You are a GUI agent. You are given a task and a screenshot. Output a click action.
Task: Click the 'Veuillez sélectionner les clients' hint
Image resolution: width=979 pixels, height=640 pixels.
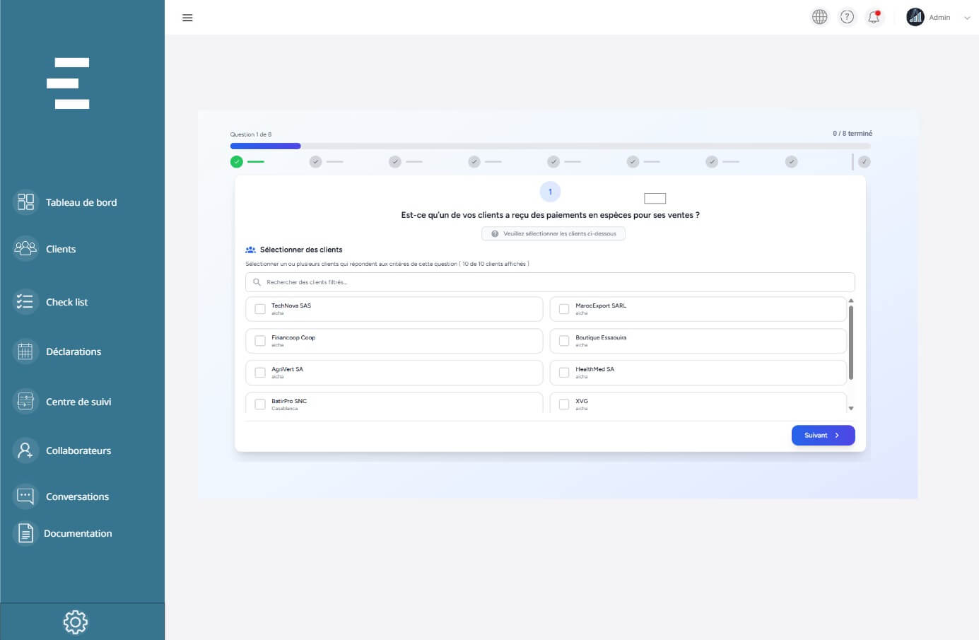coord(553,233)
